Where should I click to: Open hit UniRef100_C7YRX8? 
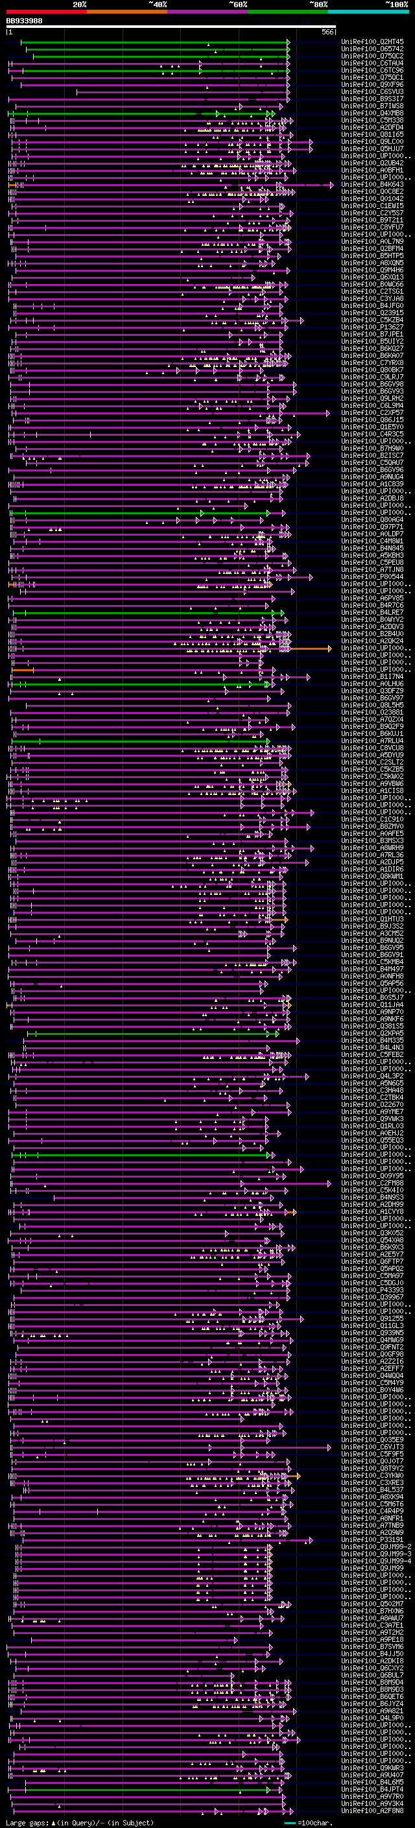372,362
